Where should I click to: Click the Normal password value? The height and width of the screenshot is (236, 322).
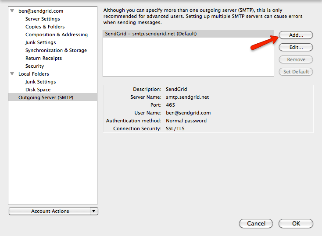[x=186, y=121]
